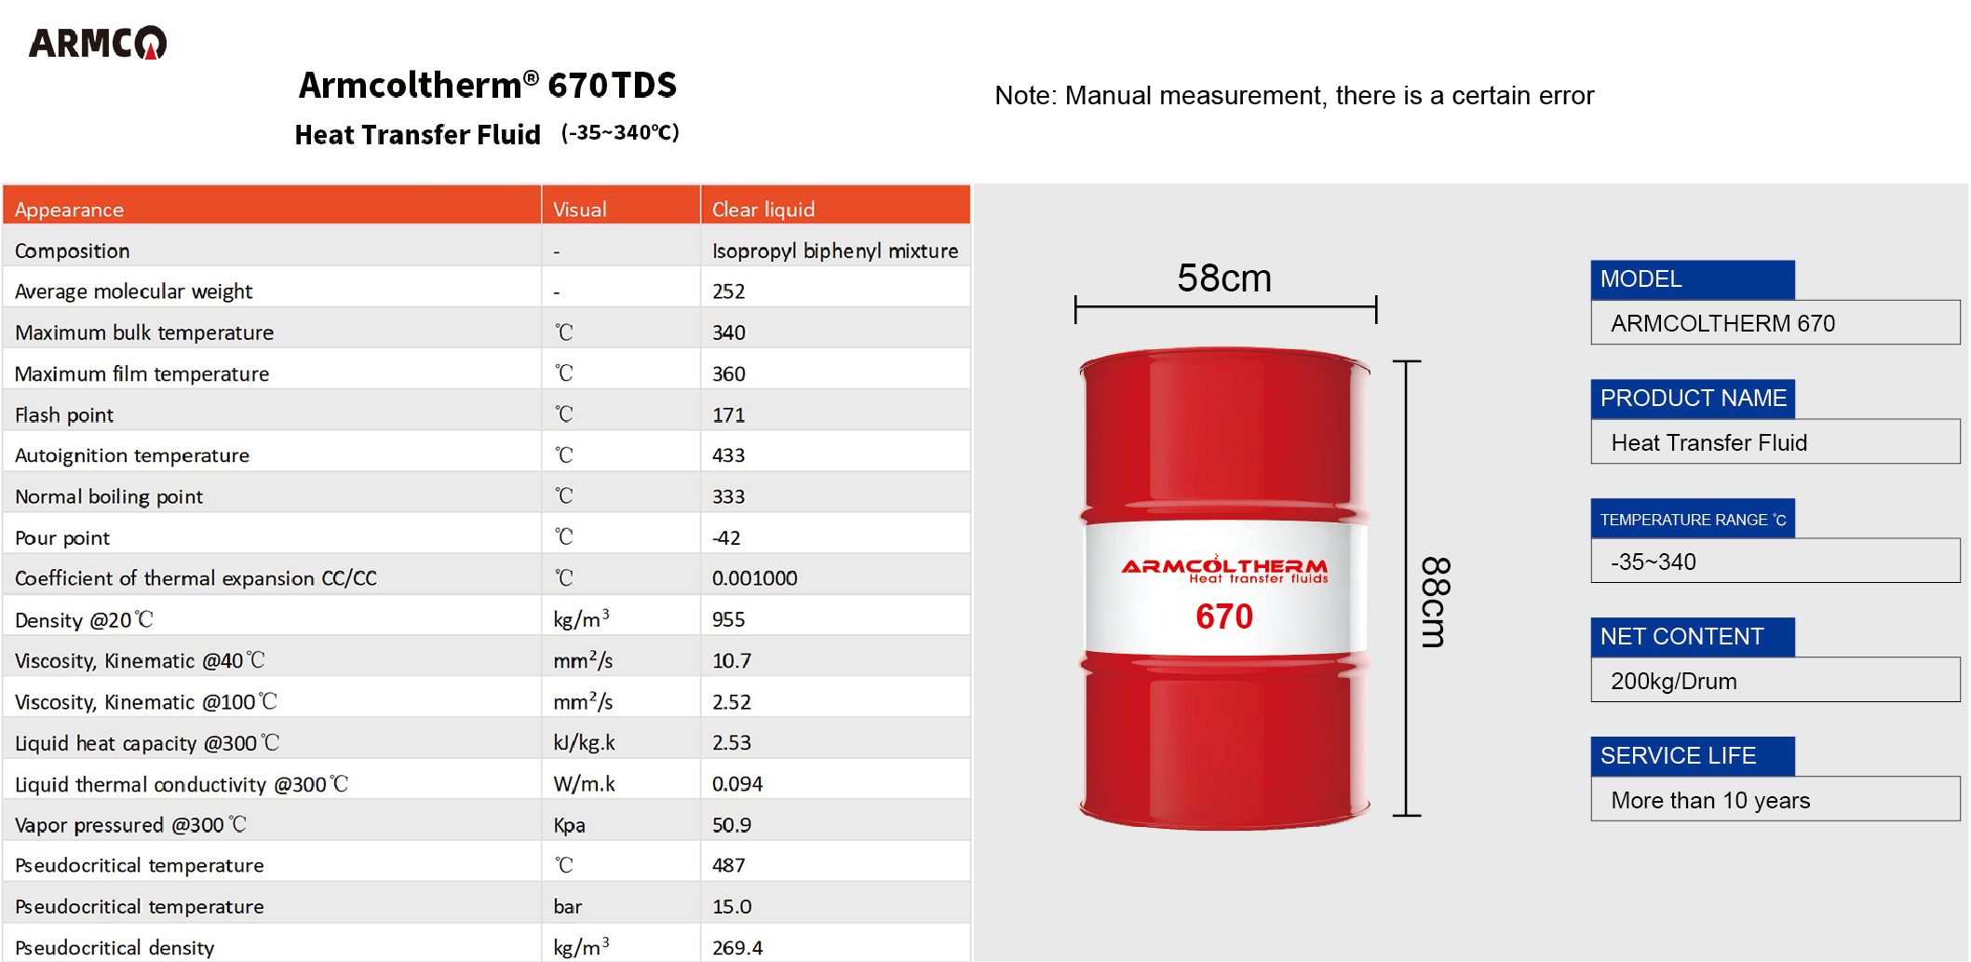Viewport: 1971px width, 962px height.
Task: Click the '88cm' height dimension label
Action: tap(1435, 602)
